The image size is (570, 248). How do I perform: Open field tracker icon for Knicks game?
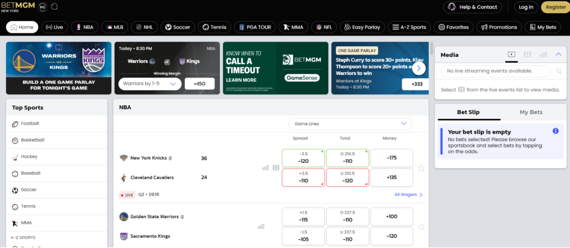[x=276, y=168]
